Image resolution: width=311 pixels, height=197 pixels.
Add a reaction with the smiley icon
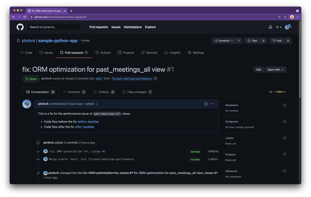(x=206, y=104)
